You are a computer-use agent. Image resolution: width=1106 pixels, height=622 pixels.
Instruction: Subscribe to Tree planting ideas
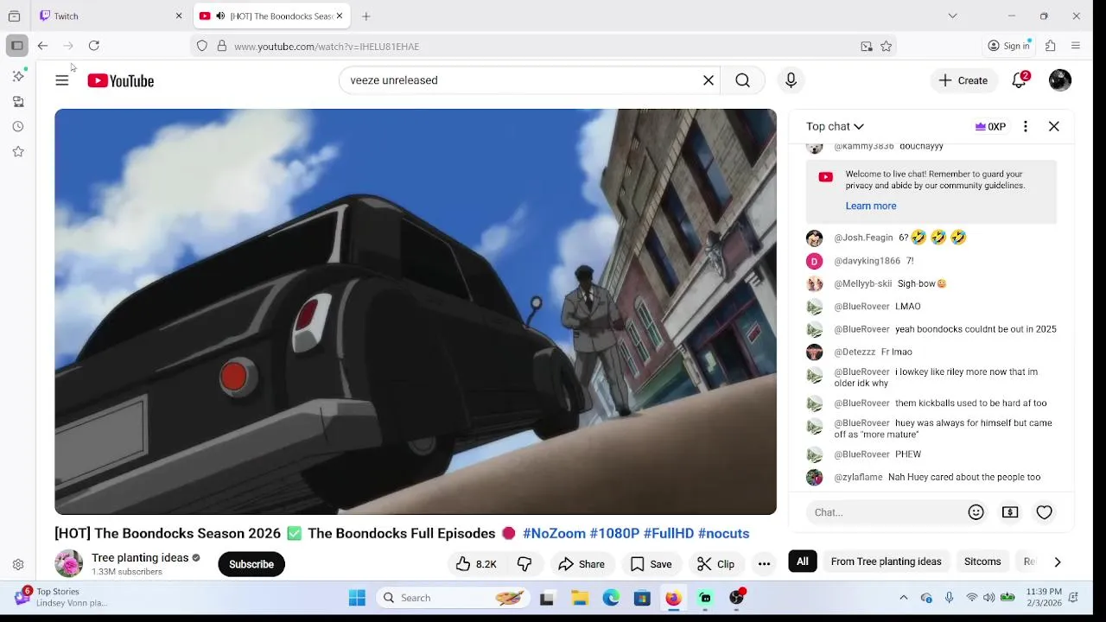(x=251, y=564)
